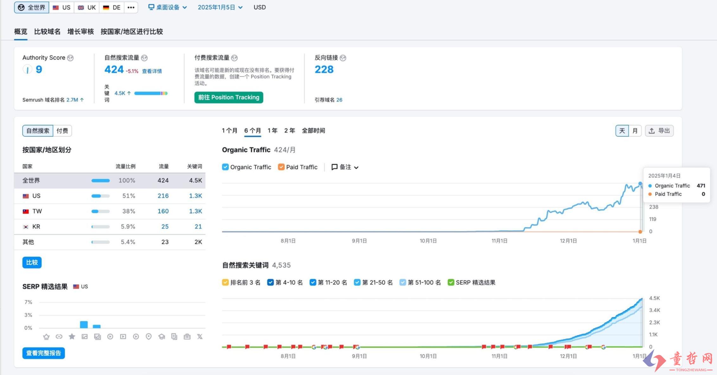Screen dimensions: 717x375
Task: Expand the 备注 notes dropdown
Action: click(x=345, y=167)
